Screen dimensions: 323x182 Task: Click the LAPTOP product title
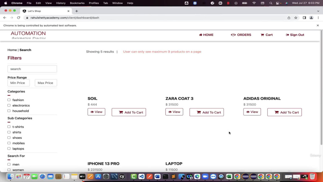174,164
